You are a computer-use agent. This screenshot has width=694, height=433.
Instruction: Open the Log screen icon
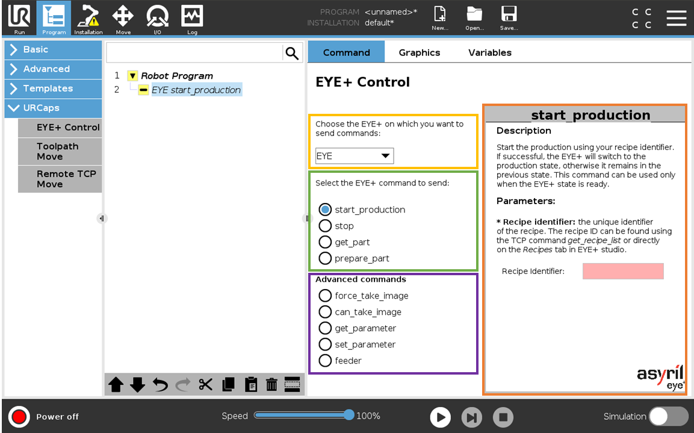pos(192,19)
